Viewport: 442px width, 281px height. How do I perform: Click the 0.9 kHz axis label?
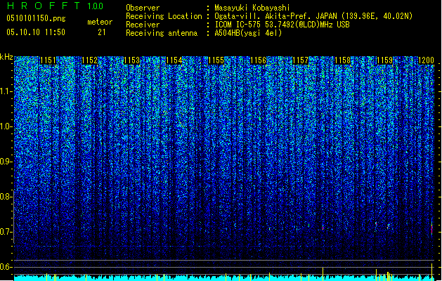(x=6, y=162)
